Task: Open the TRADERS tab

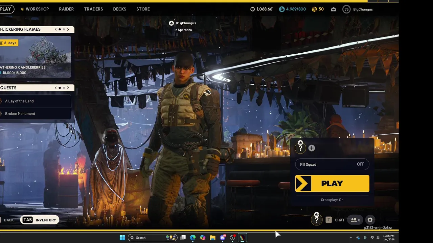Action: click(x=93, y=9)
